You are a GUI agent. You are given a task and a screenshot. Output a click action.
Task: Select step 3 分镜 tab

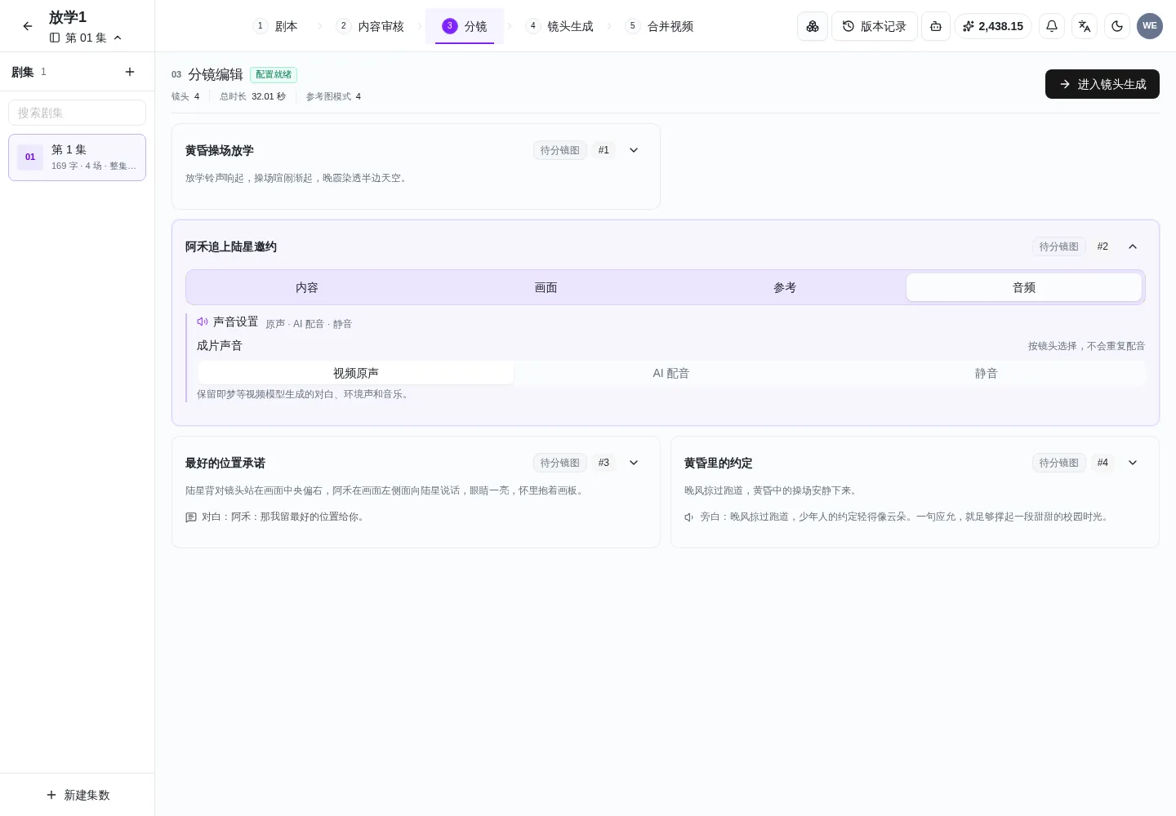[x=465, y=26]
